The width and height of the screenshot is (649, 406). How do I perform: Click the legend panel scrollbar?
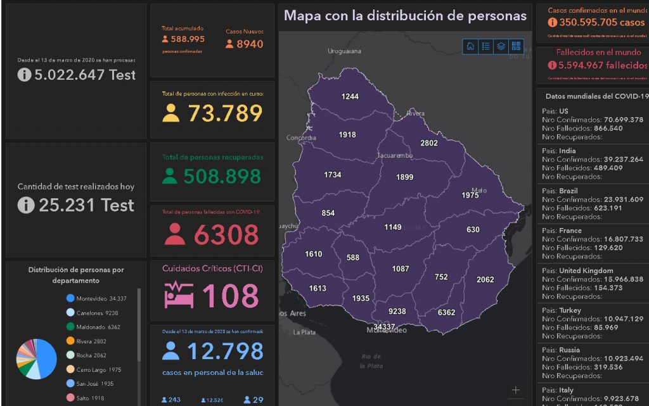(x=139, y=326)
